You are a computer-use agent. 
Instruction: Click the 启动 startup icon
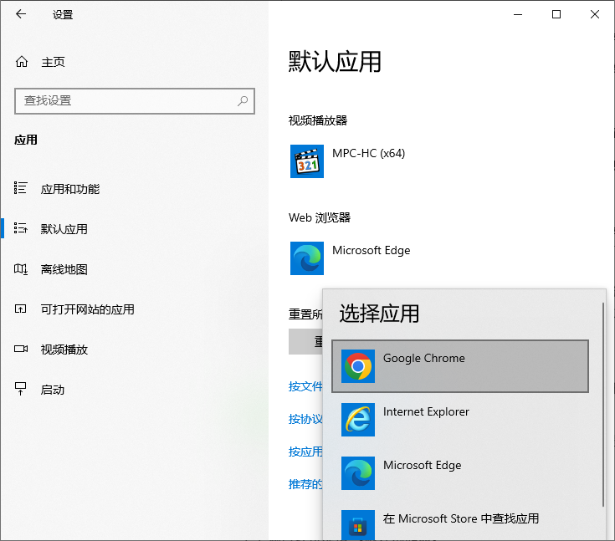20,389
